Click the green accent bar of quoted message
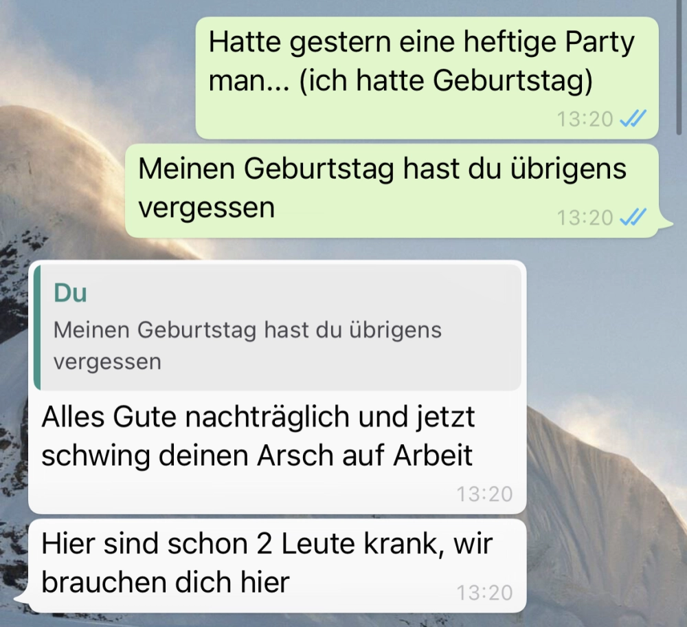This screenshot has height=627, width=687. [x=37, y=327]
